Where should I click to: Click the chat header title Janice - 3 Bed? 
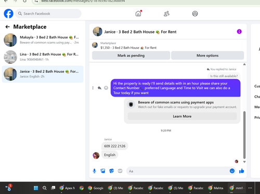140,32
